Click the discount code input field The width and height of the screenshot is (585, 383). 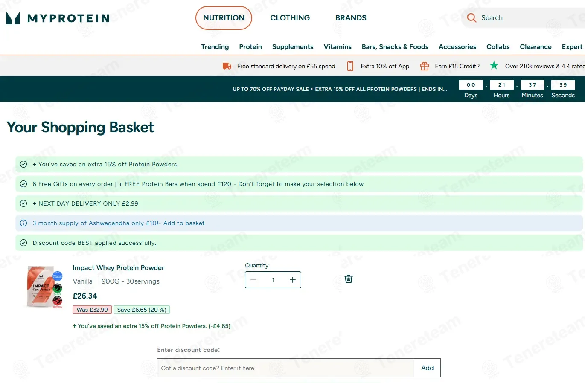click(x=285, y=368)
